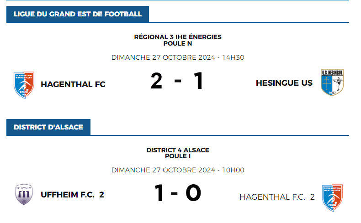Select the Ligue du Grand Est de Football header
361x223 pixels.
pyautogui.click(x=78, y=14)
